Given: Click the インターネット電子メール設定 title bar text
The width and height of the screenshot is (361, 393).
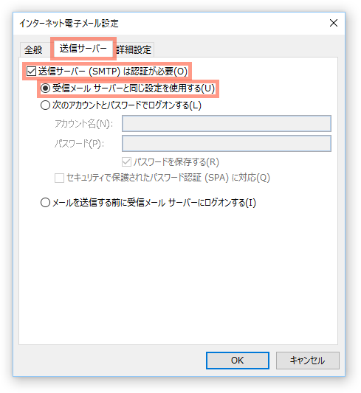Looking at the screenshot, I should click(69, 24).
